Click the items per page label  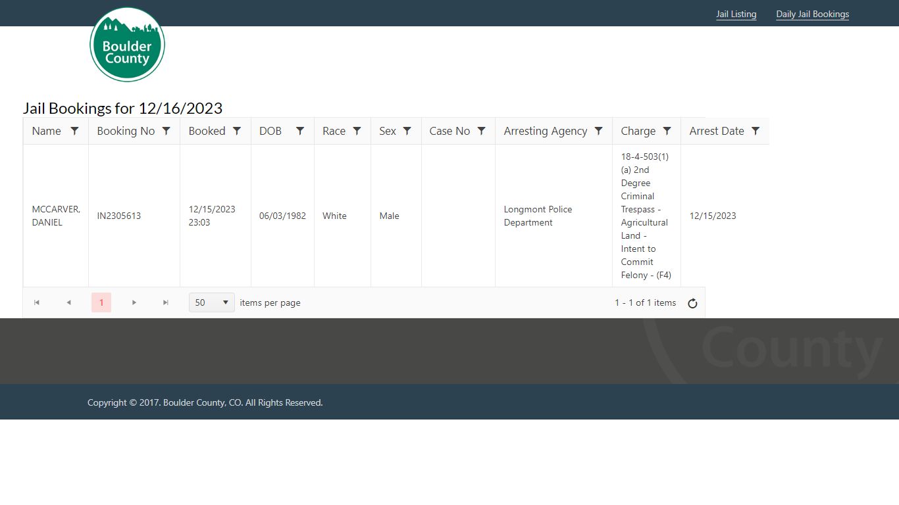pos(270,302)
